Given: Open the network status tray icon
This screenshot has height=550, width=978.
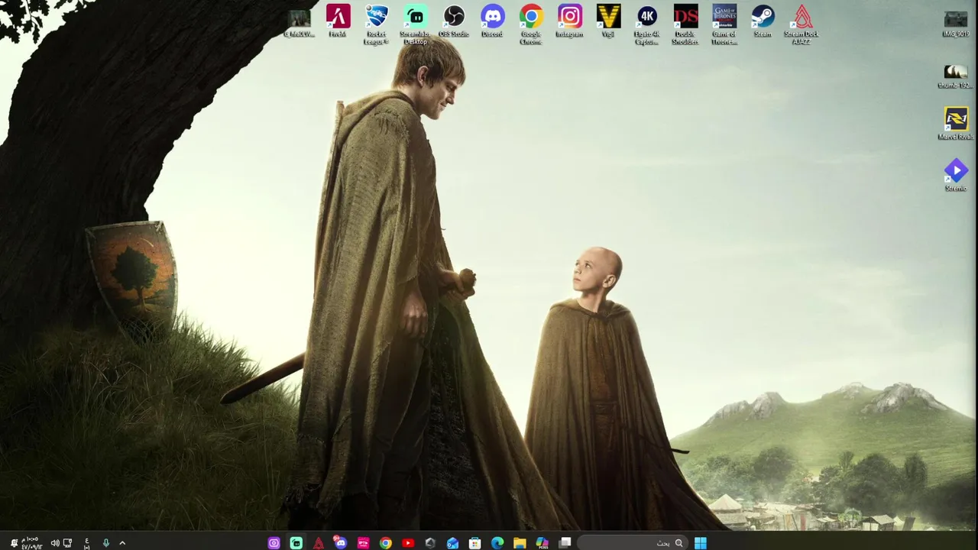Looking at the screenshot, I should [67, 543].
